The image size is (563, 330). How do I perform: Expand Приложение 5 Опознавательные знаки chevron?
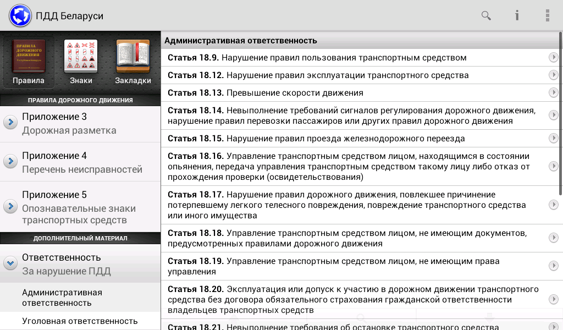(x=10, y=206)
